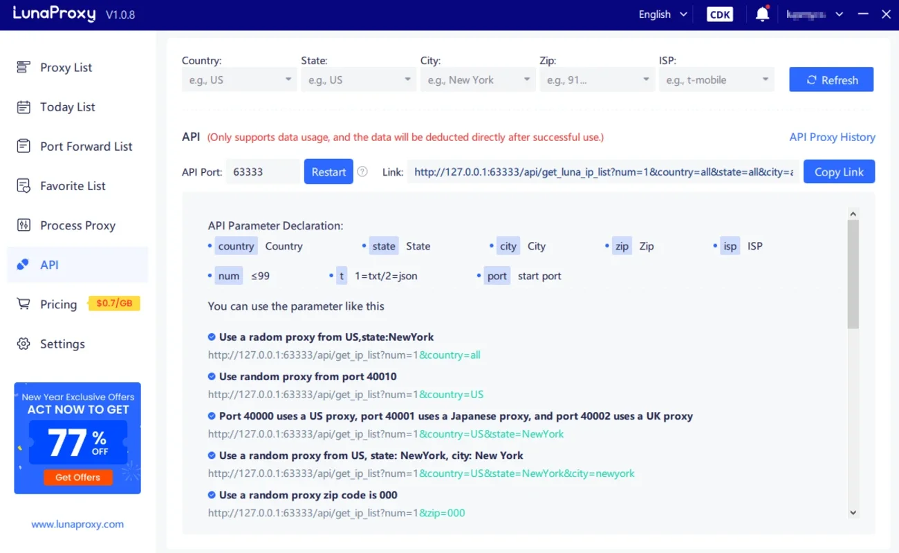Click the 77% OFF promotional banner
The height and width of the screenshot is (553, 899).
point(77,438)
